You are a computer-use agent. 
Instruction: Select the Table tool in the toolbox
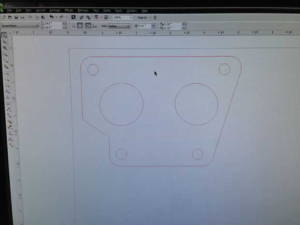click(x=8, y=104)
